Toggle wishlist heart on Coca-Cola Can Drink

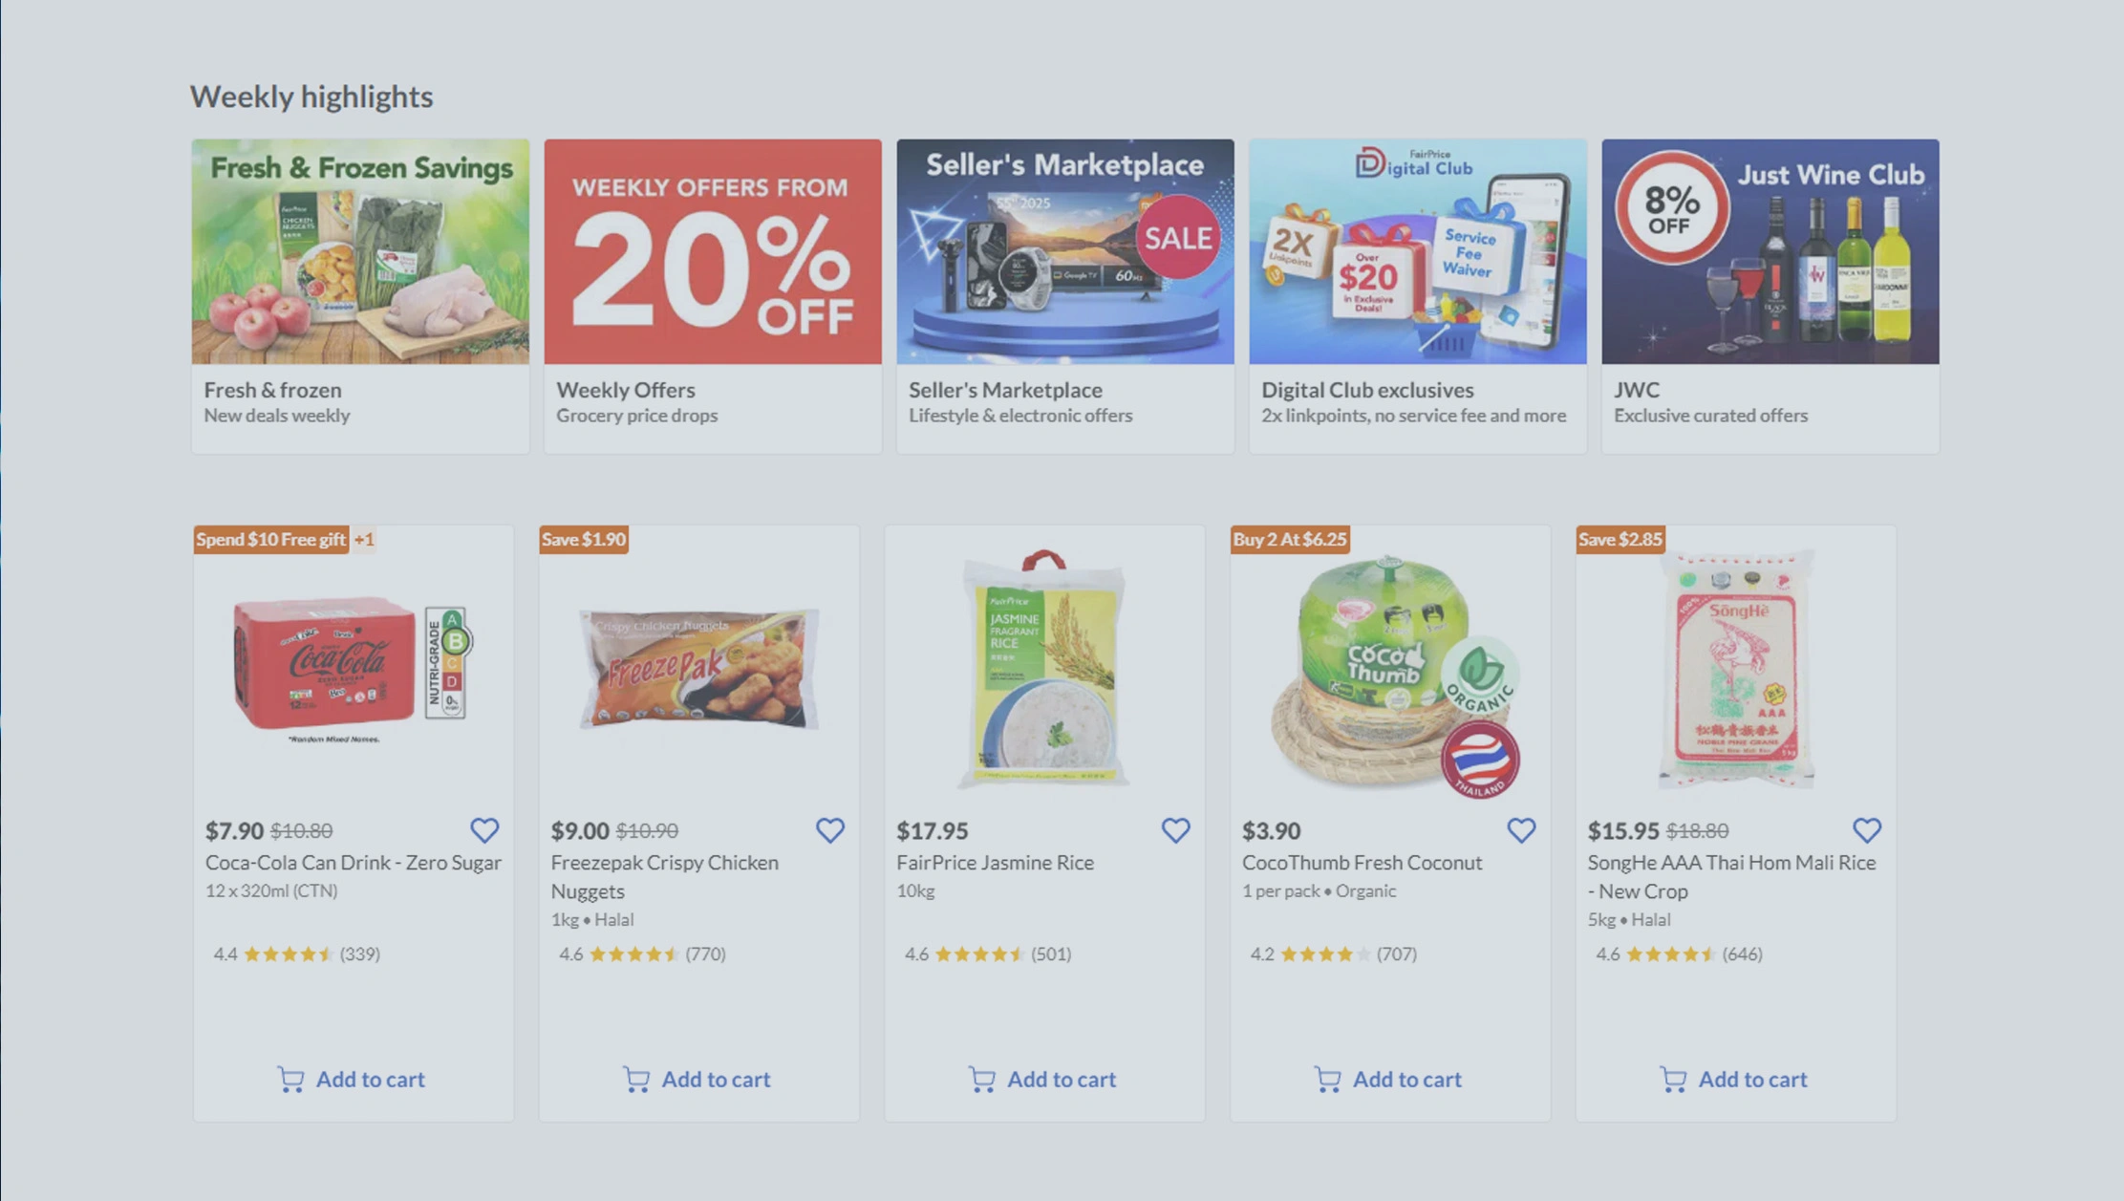pyautogui.click(x=484, y=829)
